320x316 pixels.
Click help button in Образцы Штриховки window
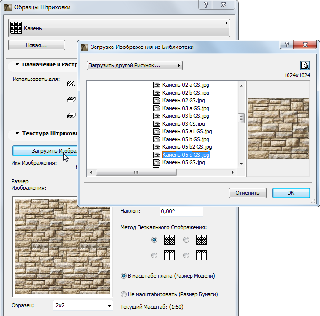click(206, 5)
